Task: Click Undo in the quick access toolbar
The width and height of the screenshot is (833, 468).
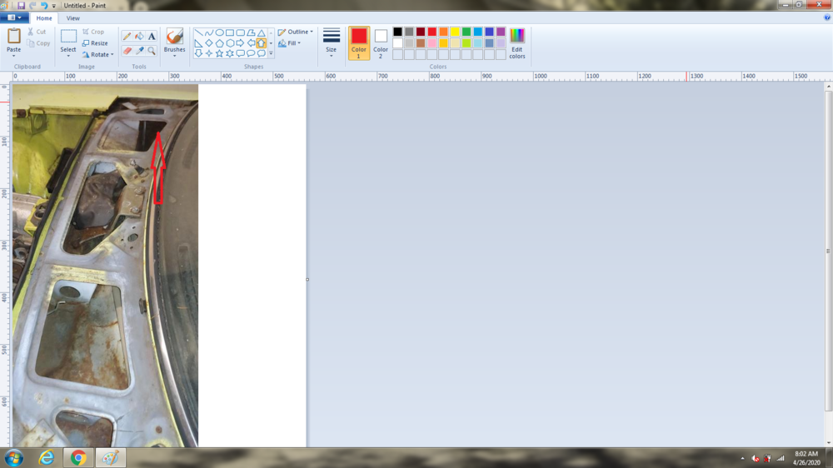Action: tap(44, 5)
